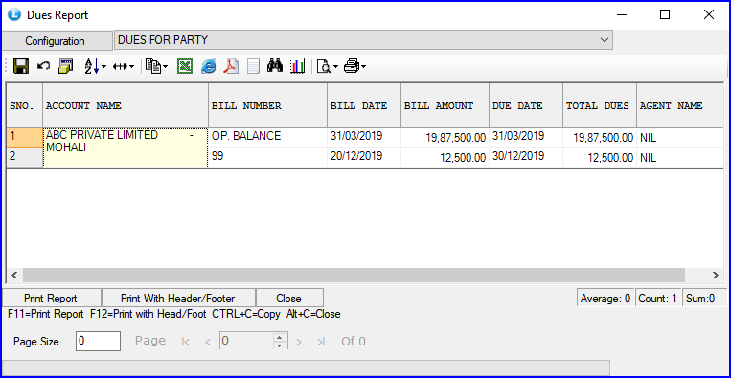Click the blank notepad page icon
The width and height of the screenshot is (731, 378).
pyautogui.click(x=253, y=67)
